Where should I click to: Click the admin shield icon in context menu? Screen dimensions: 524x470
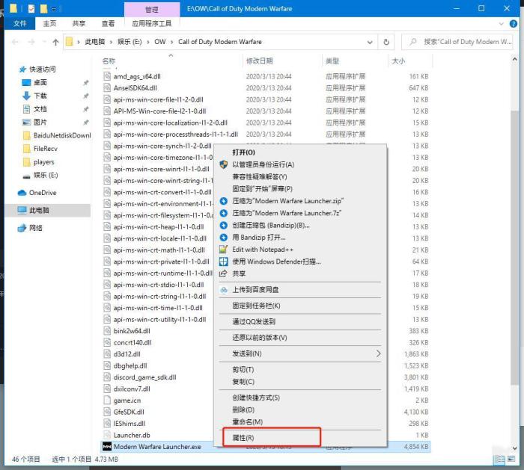click(x=224, y=164)
